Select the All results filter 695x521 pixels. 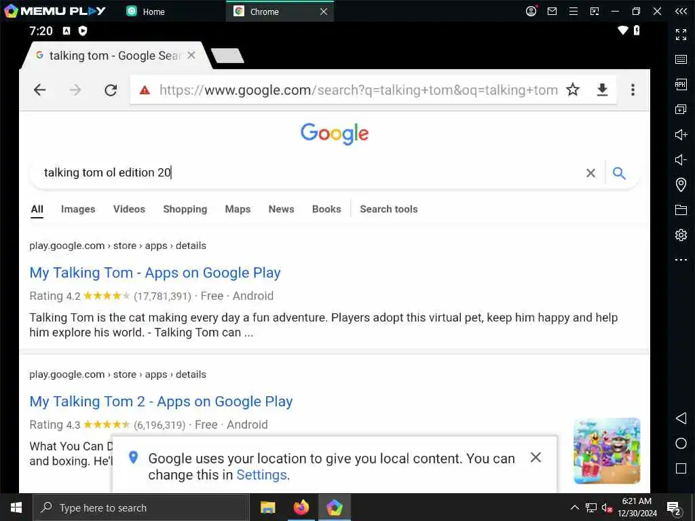37,209
